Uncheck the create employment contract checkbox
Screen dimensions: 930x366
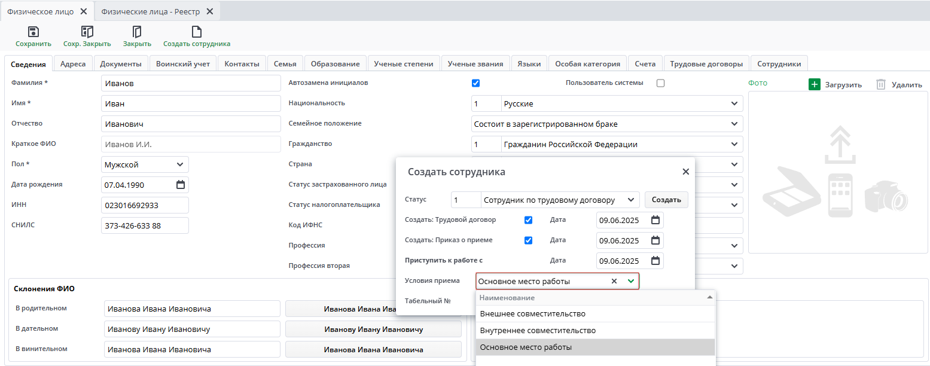point(528,220)
